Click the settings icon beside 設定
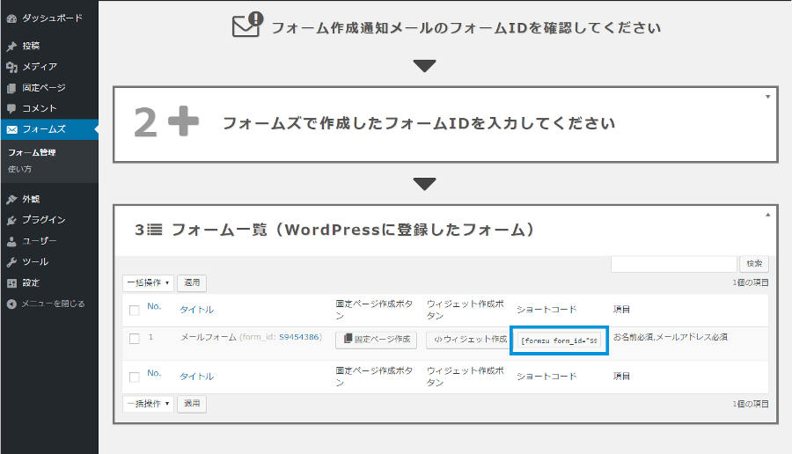792x454 pixels. (x=11, y=283)
